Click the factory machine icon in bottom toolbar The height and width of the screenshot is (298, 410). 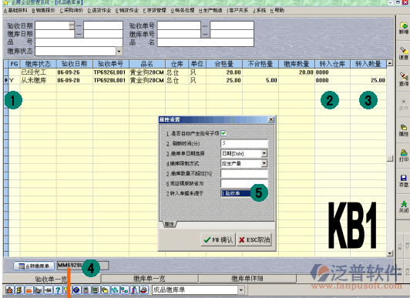(x=39, y=290)
